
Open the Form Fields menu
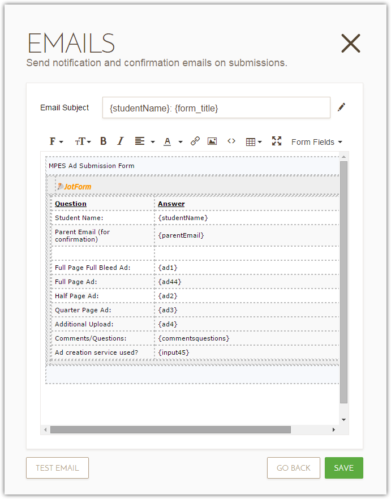coord(316,142)
